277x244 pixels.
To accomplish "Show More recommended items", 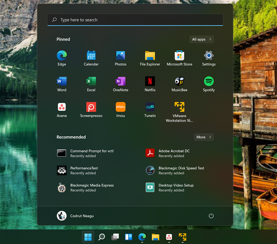I will click(203, 137).
